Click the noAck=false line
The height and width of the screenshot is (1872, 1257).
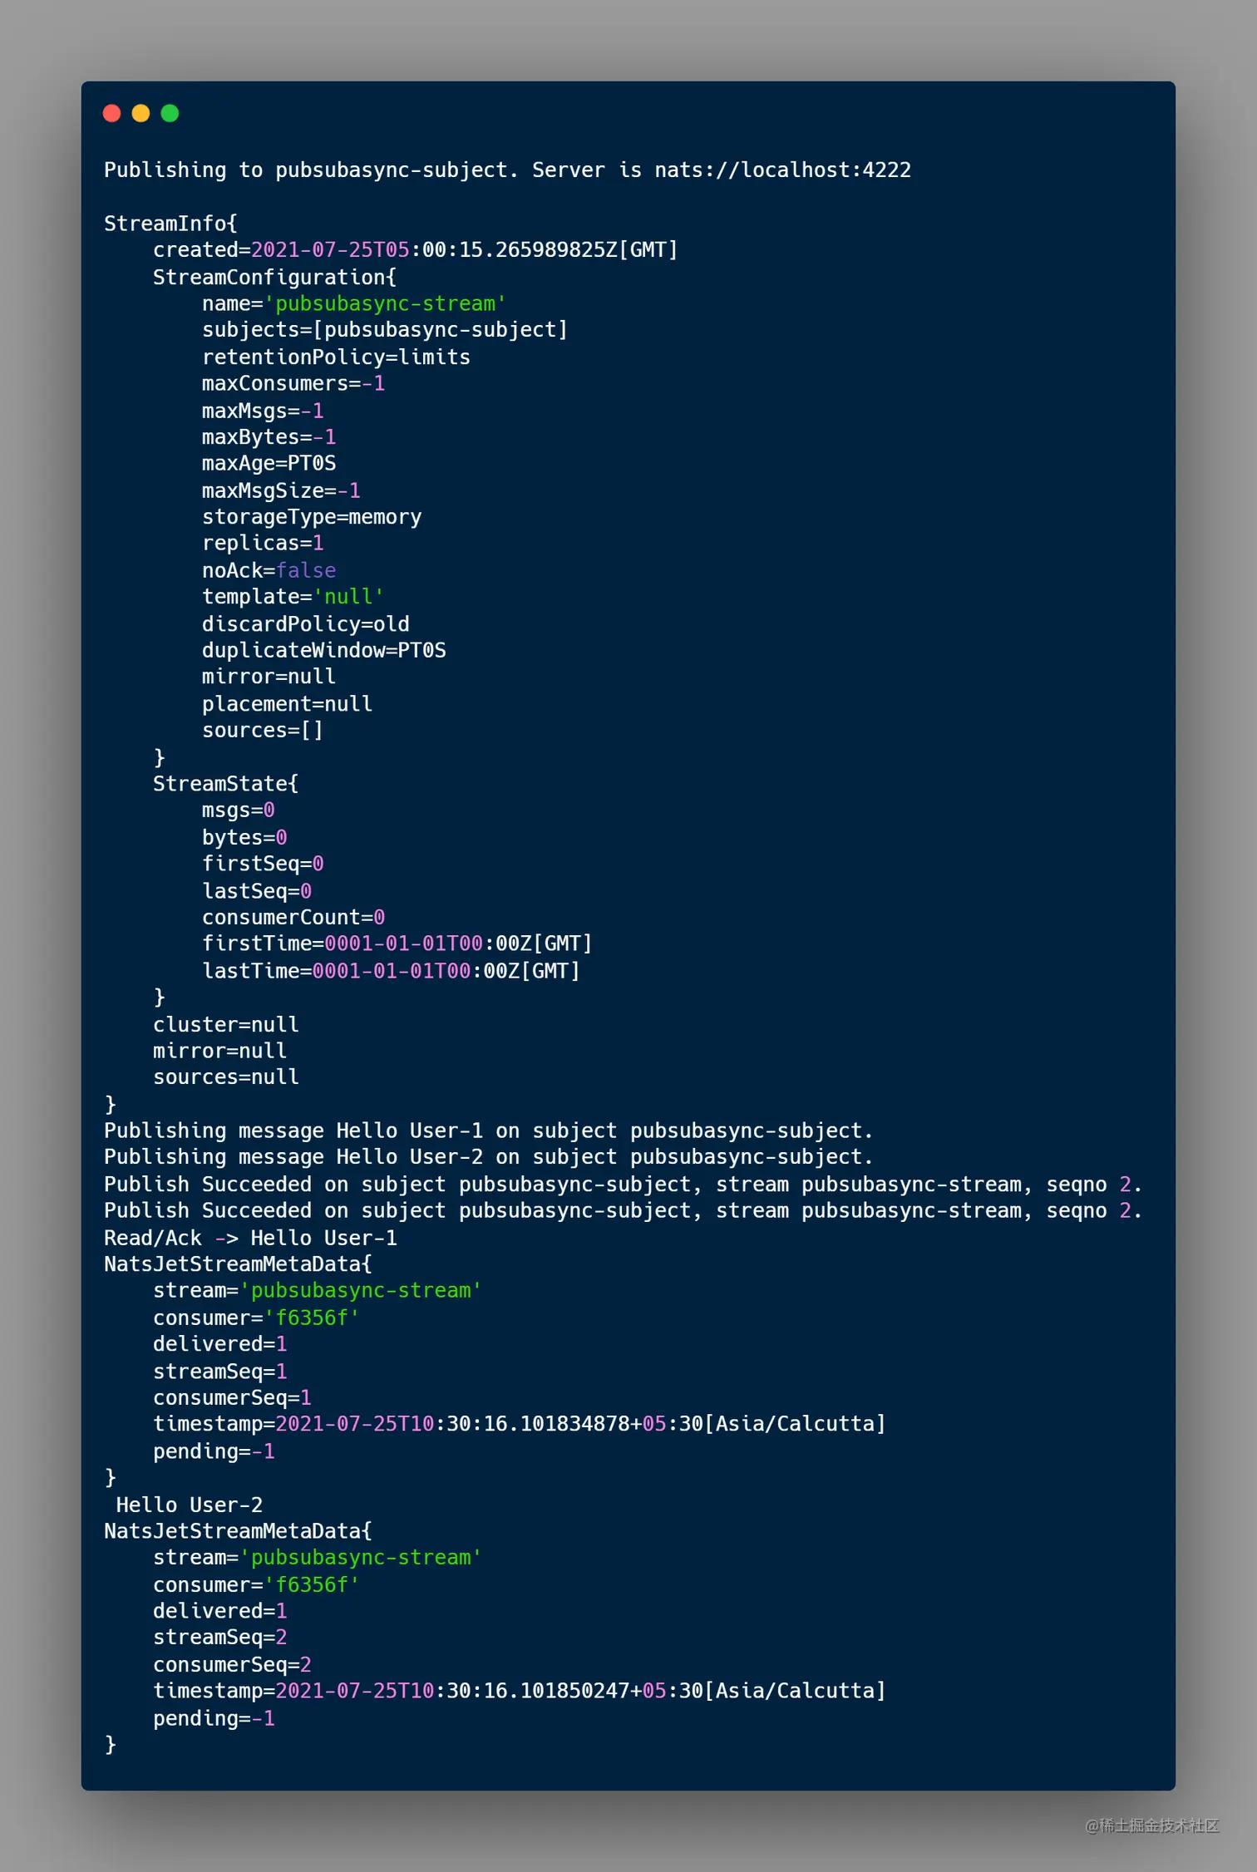tap(269, 570)
